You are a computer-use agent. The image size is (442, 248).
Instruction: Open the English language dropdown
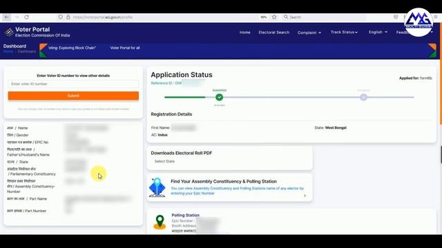pos(378,32)
